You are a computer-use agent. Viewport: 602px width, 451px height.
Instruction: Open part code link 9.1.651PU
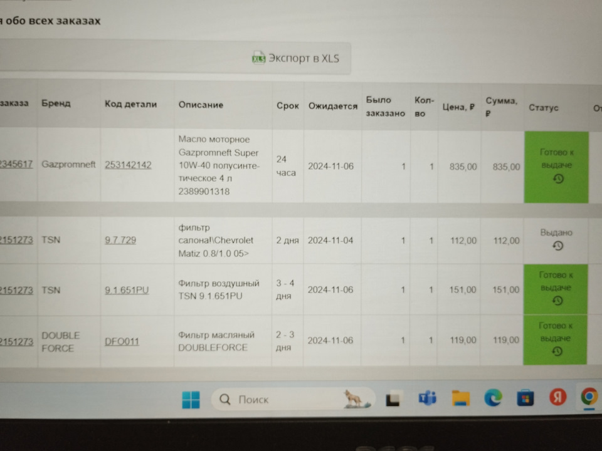tap(127, 290)
